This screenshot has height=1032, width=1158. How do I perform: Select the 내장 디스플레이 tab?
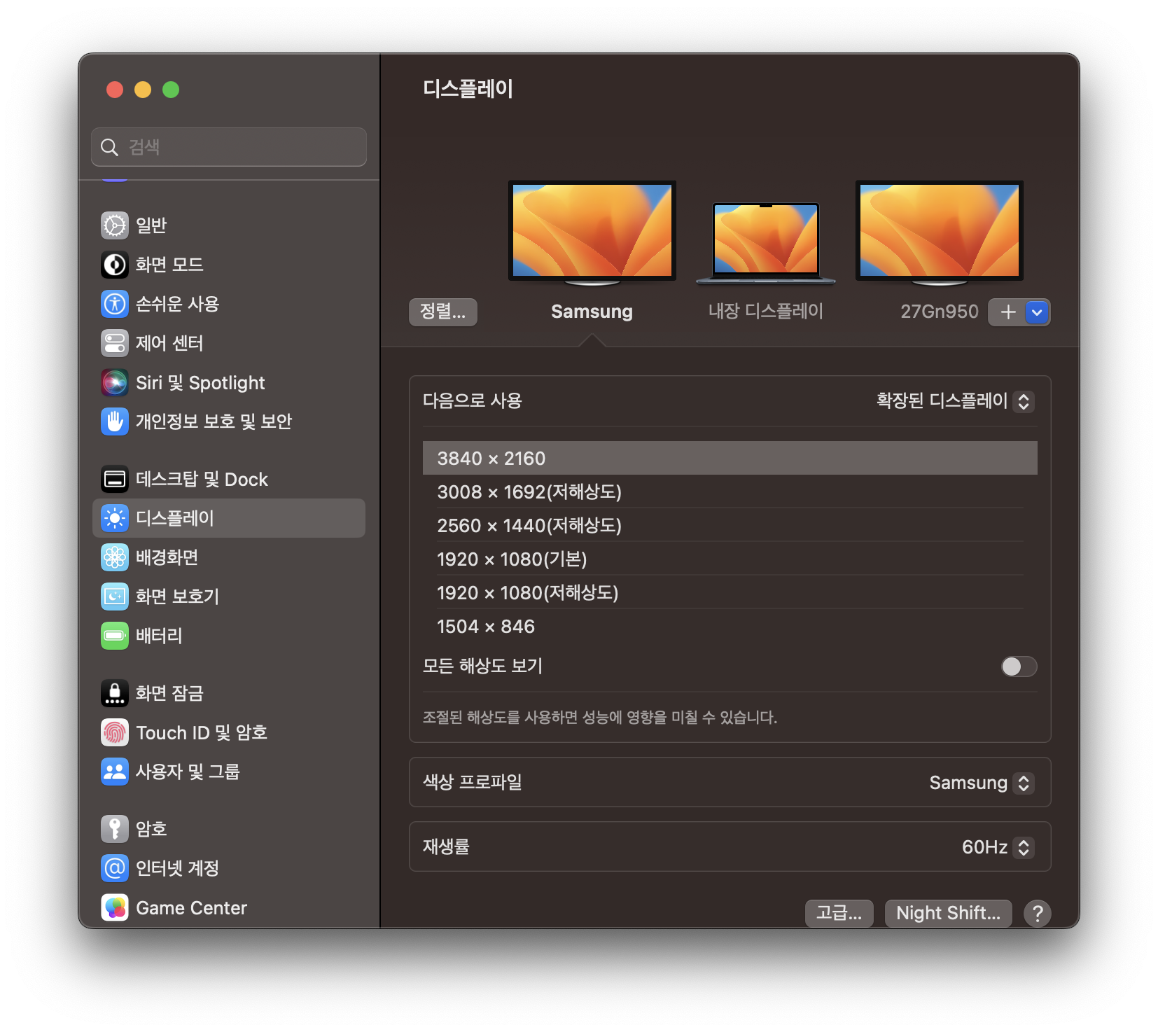pyautogui.click(x=766, y=312)
